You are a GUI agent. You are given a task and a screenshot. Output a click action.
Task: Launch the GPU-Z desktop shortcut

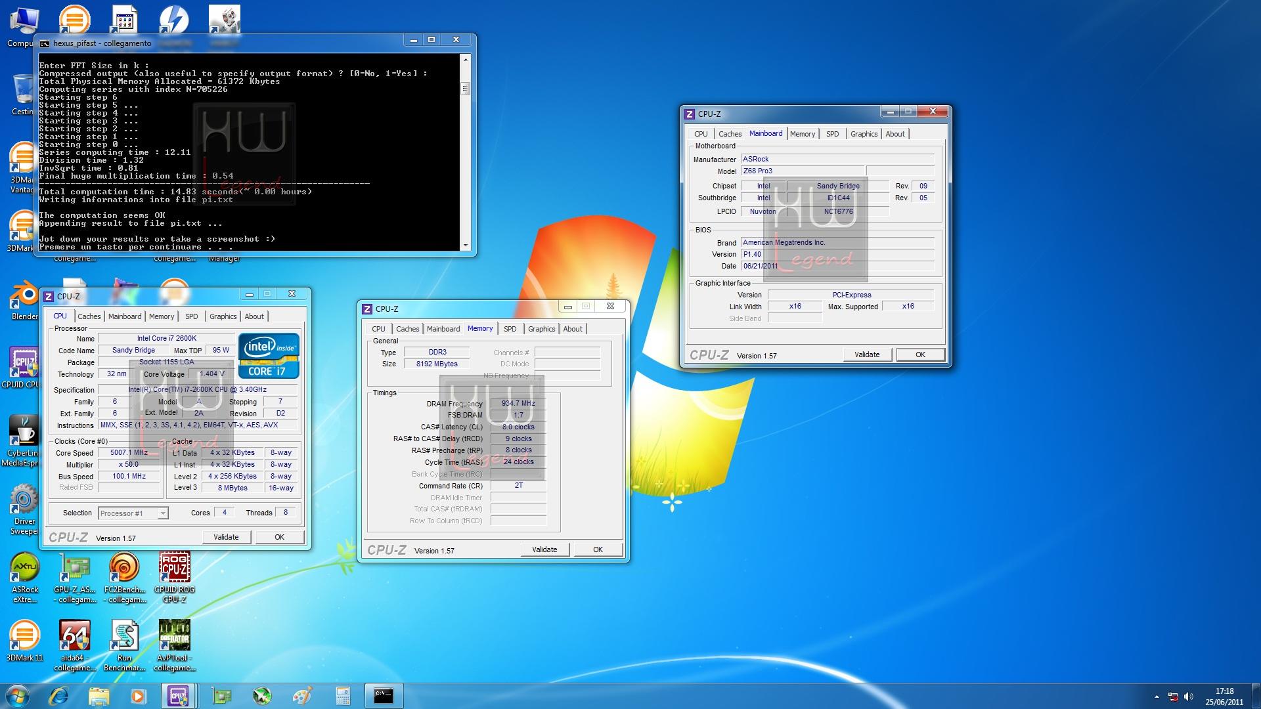75,578
